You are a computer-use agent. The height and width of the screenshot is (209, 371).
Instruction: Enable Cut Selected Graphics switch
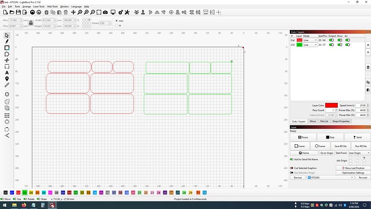(291, 168)
